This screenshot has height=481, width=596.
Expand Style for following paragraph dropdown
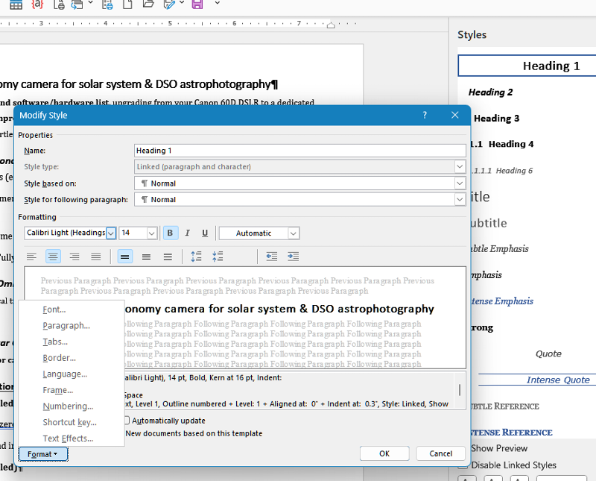click(x=459, y=199)
